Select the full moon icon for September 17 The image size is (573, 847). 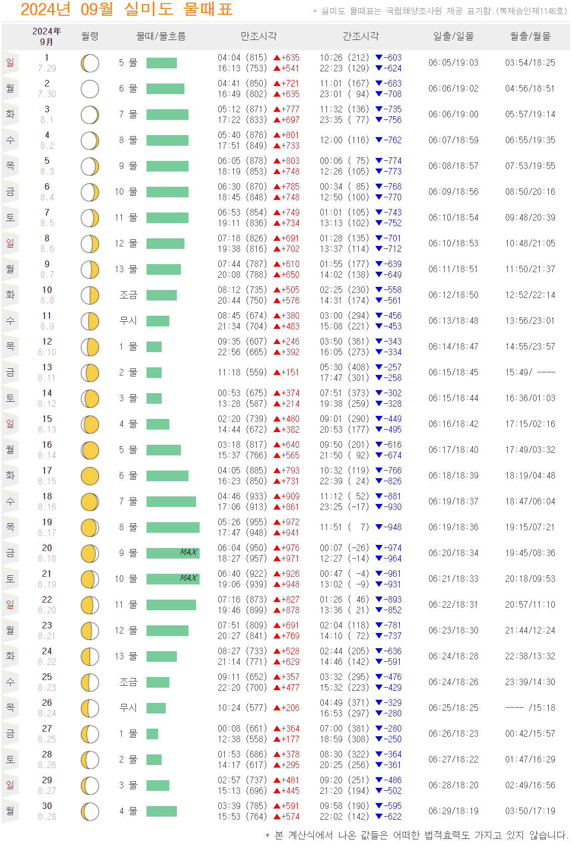tap(90, 476)
